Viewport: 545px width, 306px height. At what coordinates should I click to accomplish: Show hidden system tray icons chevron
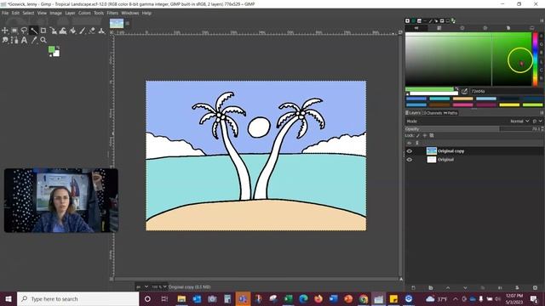456,298
